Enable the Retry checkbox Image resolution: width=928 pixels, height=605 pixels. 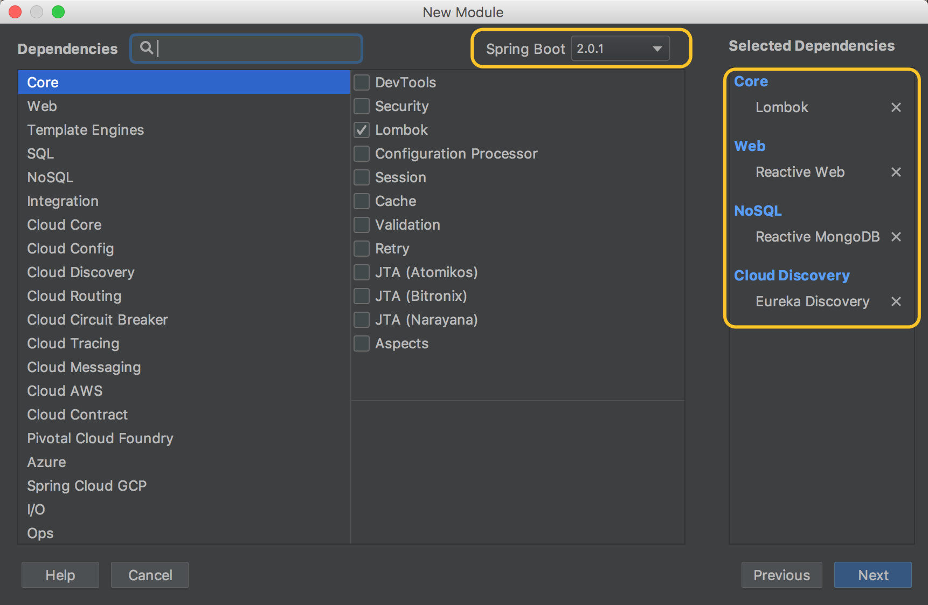pyautogui.click(x=362, y=249)
